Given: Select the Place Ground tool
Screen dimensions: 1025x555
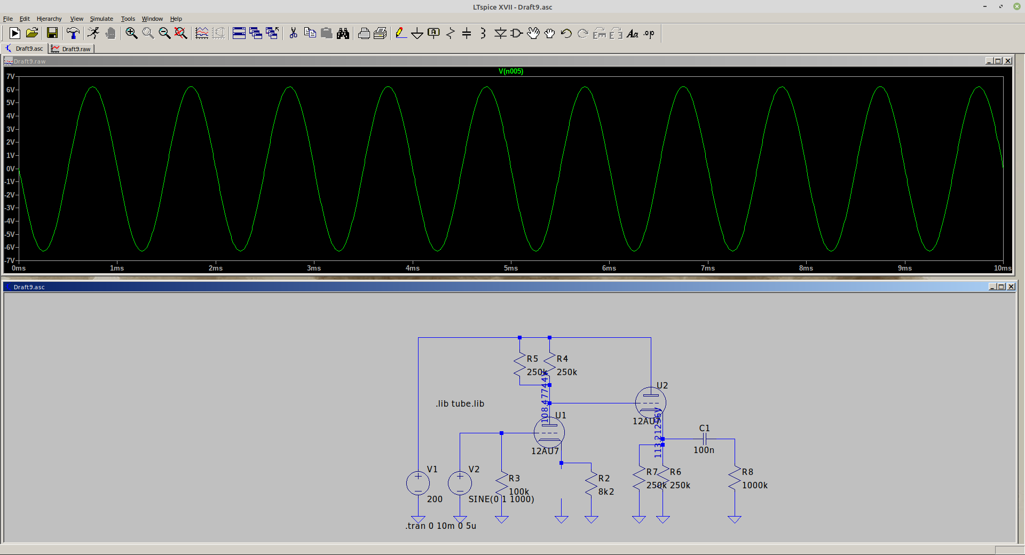Looking at the screenshot, I should 417,33.
